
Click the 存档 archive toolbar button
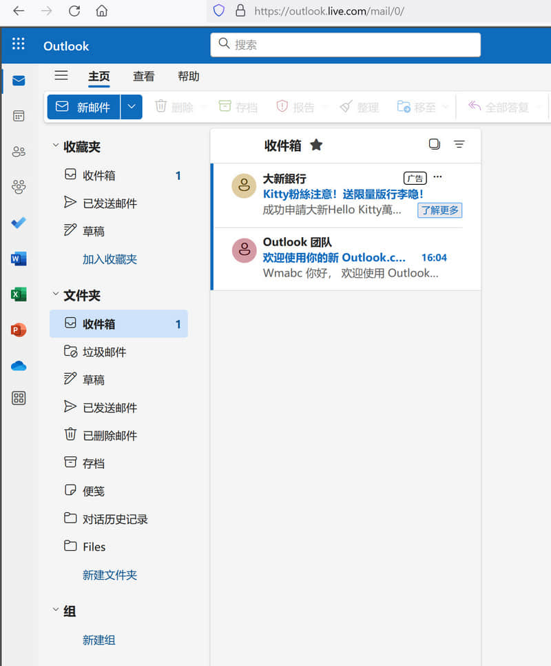[x=238, y=107]
